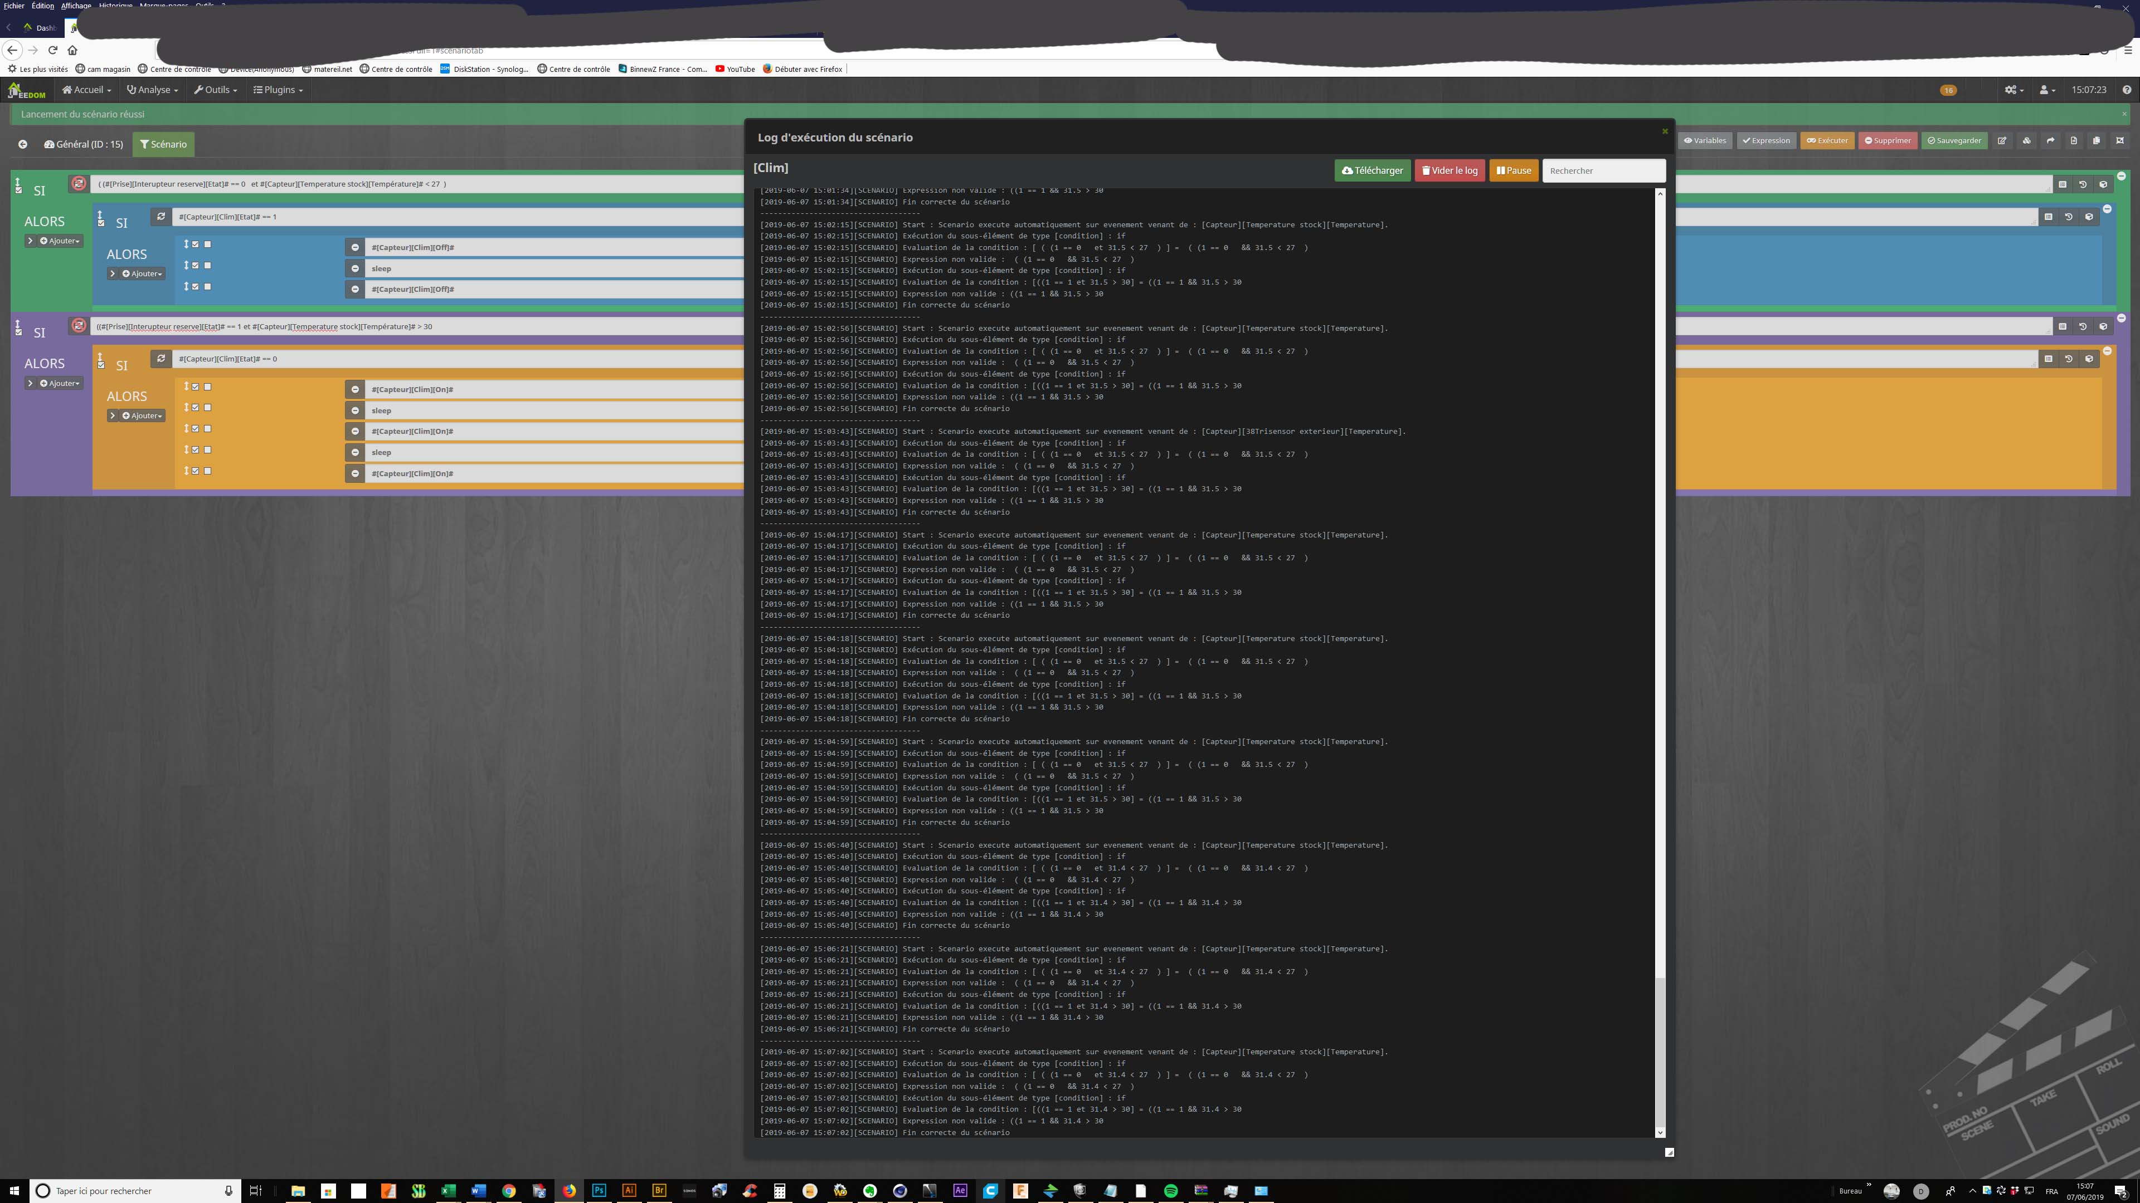Toggle repeat icon on purple SI block
Screen dimensions: 2140x1203
tap(79, 325)
